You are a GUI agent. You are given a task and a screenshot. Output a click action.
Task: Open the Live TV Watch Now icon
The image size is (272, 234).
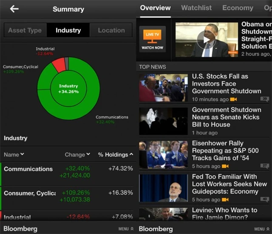tap(152, 39)
